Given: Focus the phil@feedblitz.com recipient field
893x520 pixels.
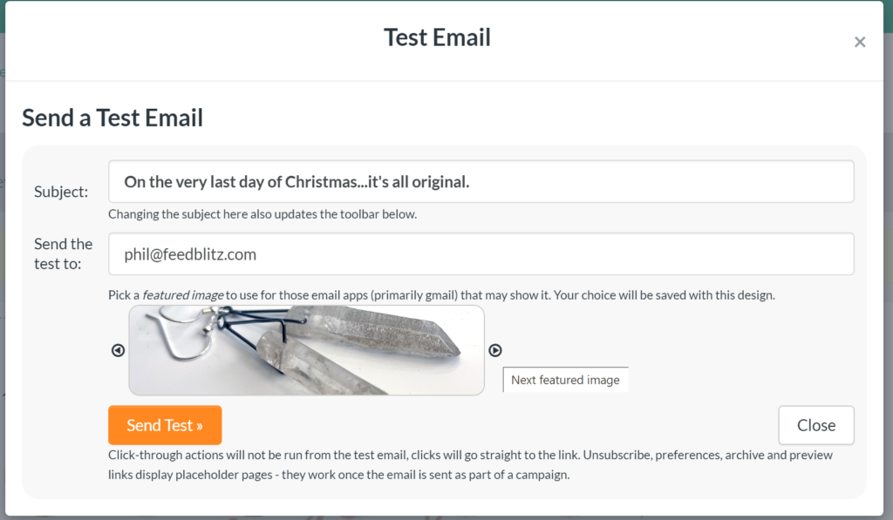Looking at the screenshot, I should click(x=481, y=254).
